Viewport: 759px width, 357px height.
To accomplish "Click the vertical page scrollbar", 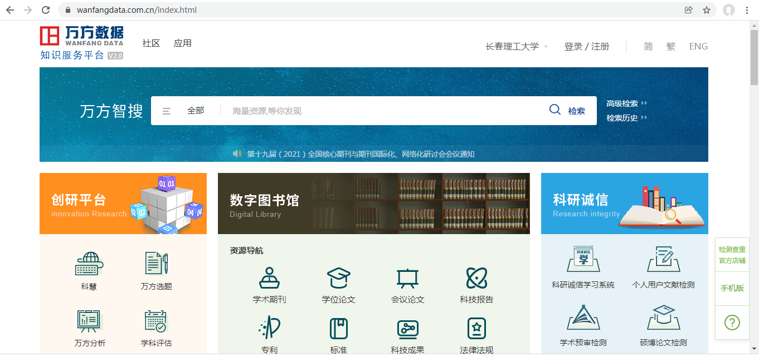I will (x=754, y=57).
